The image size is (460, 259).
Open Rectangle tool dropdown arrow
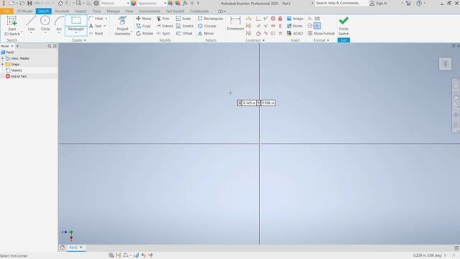pyautogui.click(x=76, y=32)
